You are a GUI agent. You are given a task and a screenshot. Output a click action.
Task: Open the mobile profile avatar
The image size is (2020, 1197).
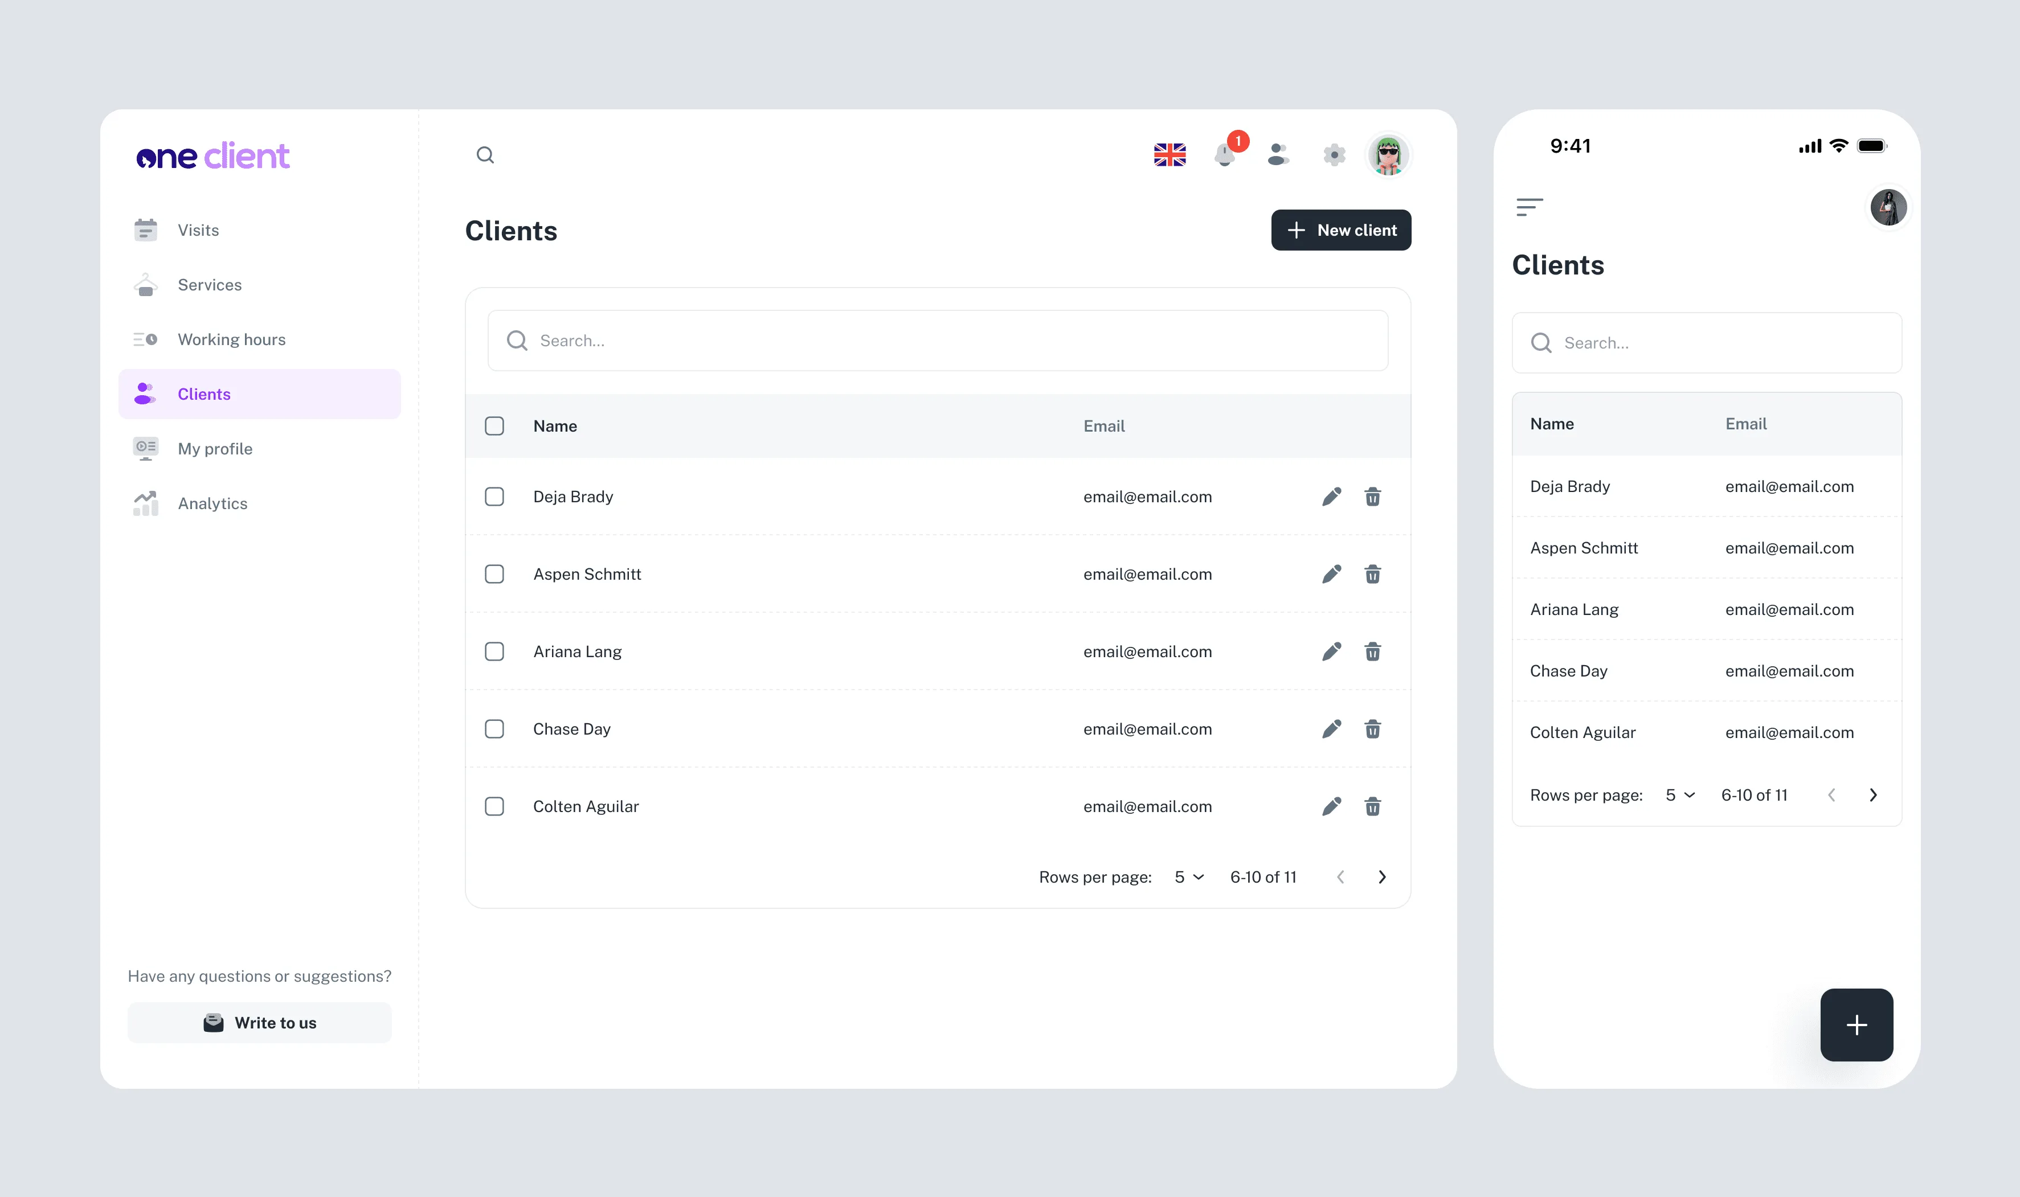click(1888, 207)
